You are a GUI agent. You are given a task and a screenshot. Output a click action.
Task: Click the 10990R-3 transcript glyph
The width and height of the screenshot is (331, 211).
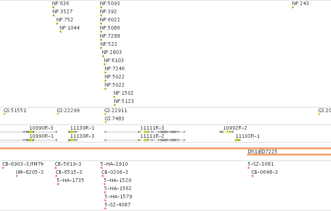[x=28, y=132]
